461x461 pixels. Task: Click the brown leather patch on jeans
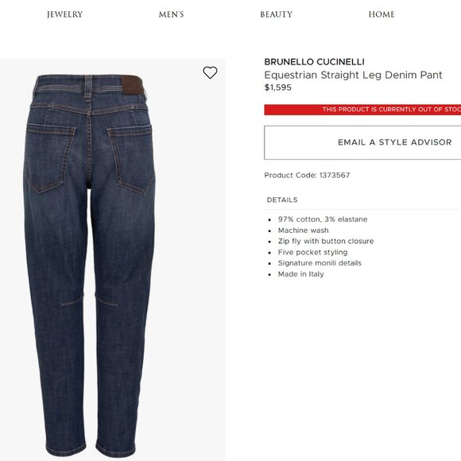pos(133,85)
